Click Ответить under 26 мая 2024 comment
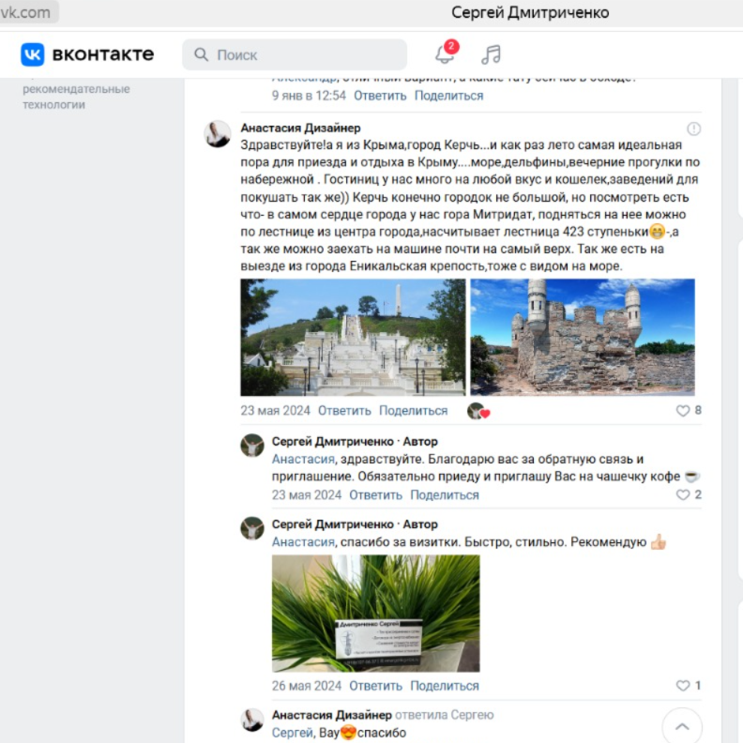Screen dimensions: 743x743 pyautogui.click(x=376, y=686)
